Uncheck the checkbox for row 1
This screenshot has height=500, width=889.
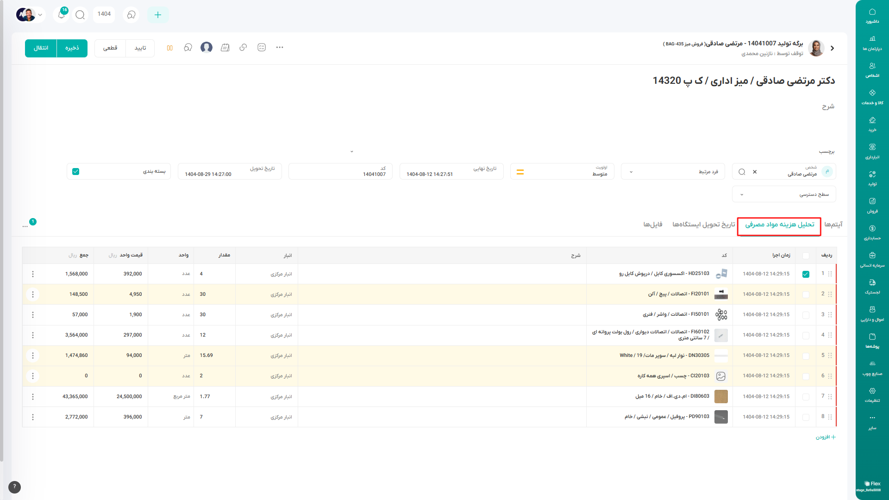tap(806, 274)
